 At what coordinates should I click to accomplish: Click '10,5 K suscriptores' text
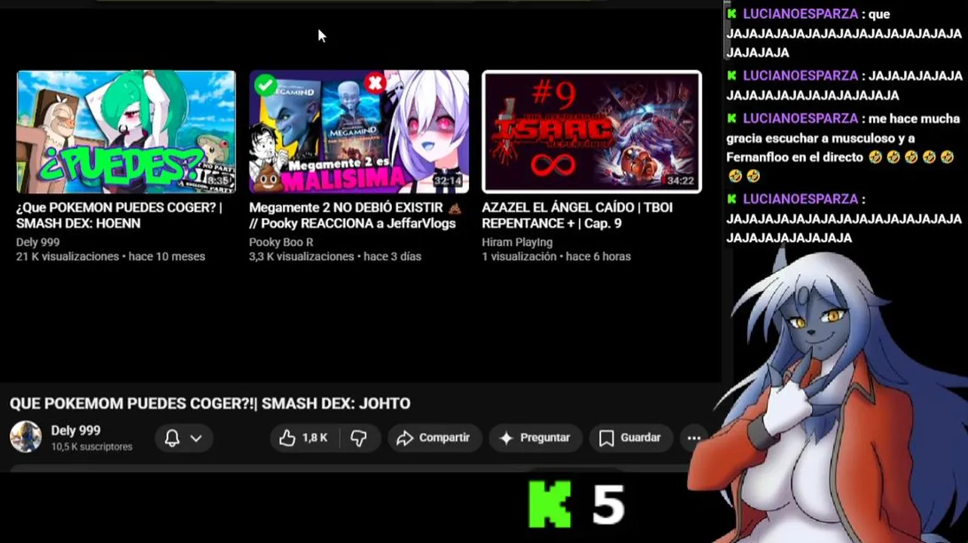coord(92,447)
